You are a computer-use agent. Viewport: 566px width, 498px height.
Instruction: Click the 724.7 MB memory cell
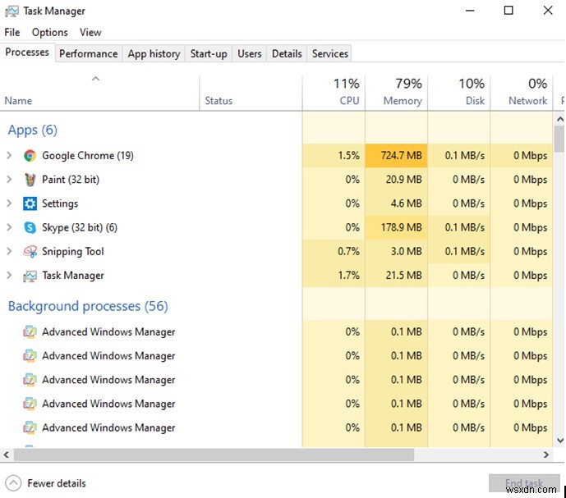tap(396, 155)
